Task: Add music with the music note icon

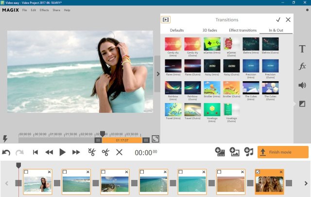Action: click(248, 152)
